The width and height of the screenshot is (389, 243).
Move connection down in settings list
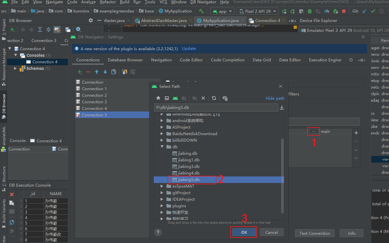coord(105,72)
